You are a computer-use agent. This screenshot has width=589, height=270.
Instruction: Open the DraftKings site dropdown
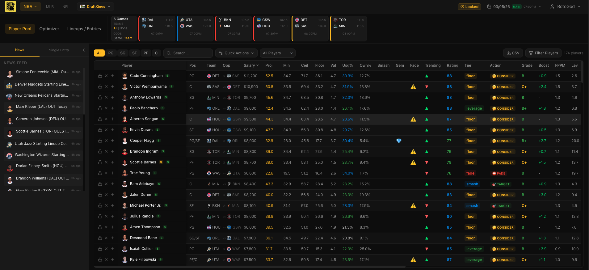tap(95, 6)
